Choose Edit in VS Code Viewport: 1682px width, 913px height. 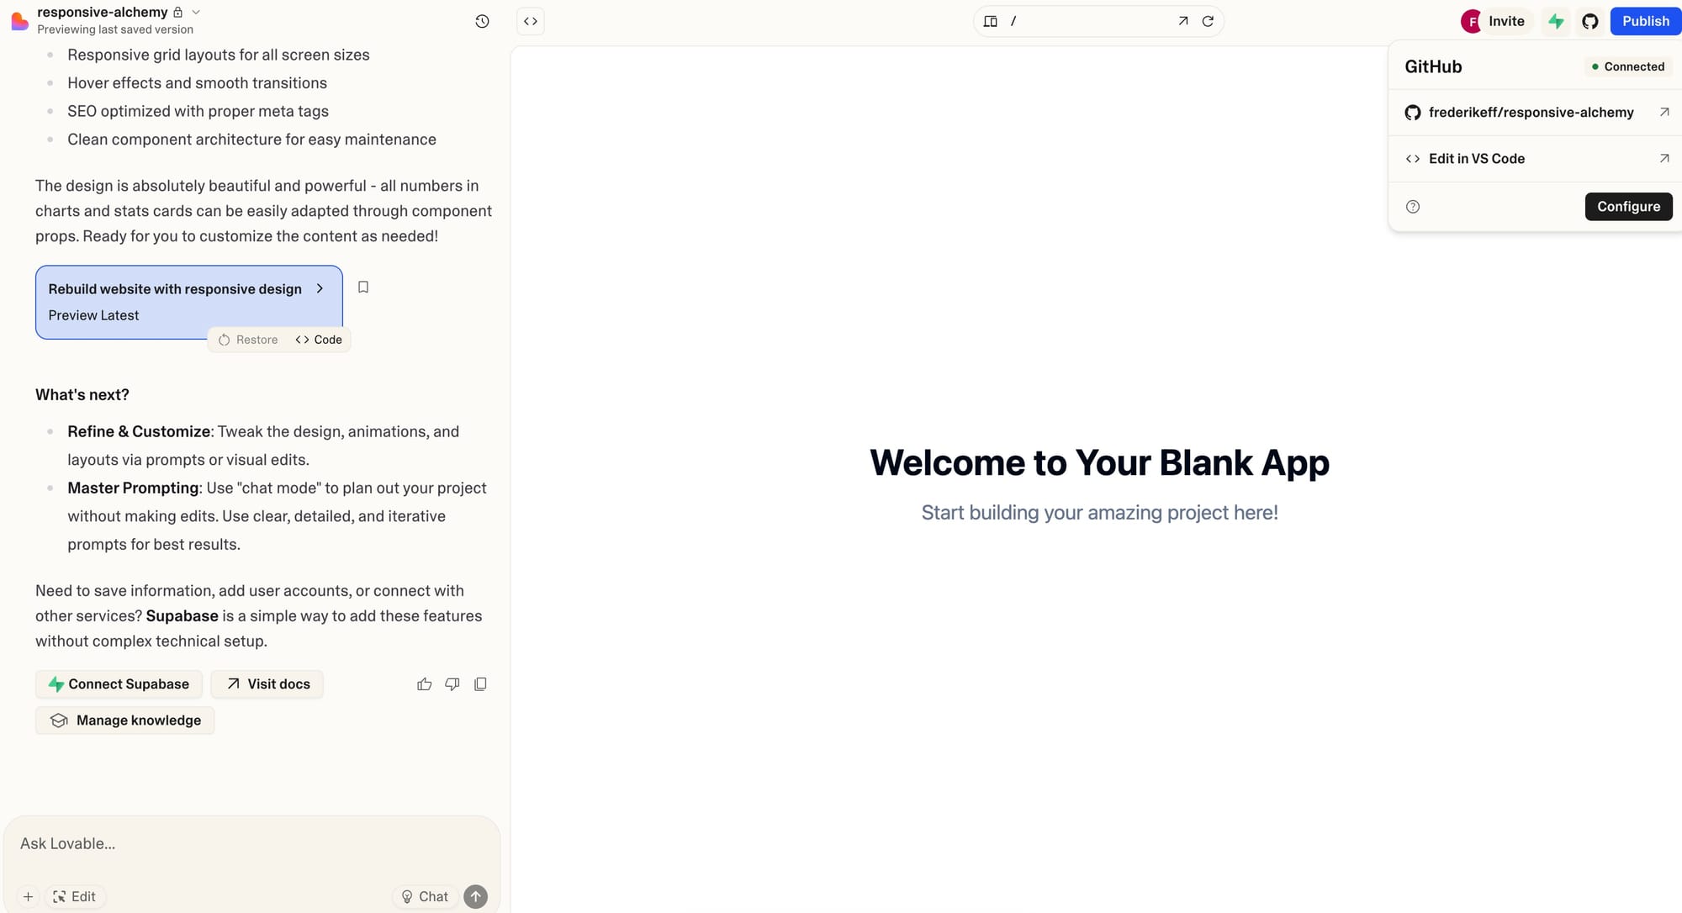pyautogui.click(x=1477, y=158)
